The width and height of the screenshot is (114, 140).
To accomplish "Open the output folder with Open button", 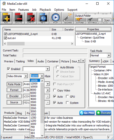I will click(x=107, y=20).
